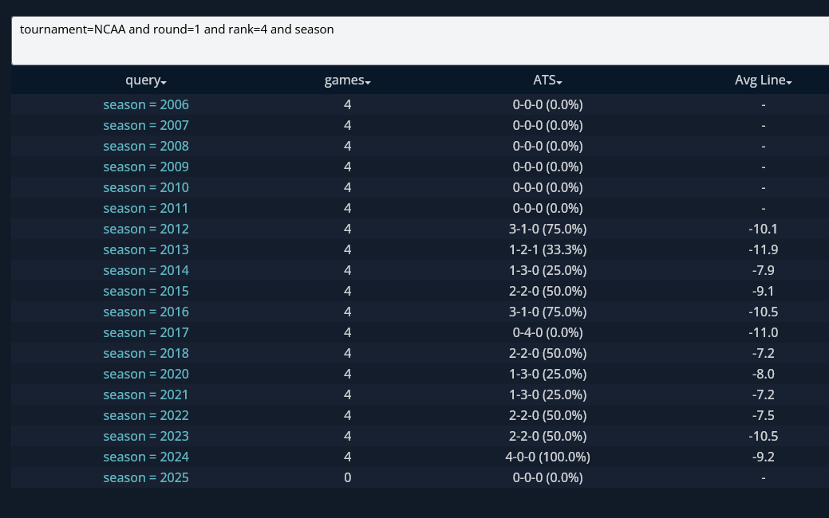
Task: Select the Avg Line value -9.1
Action: click(x=764, y=291)
